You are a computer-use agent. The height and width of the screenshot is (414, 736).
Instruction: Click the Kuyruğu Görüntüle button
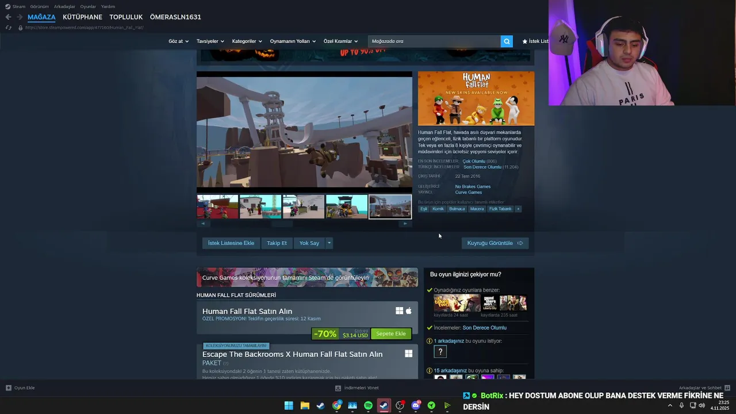pyautogui.click(x=494, y=243)
